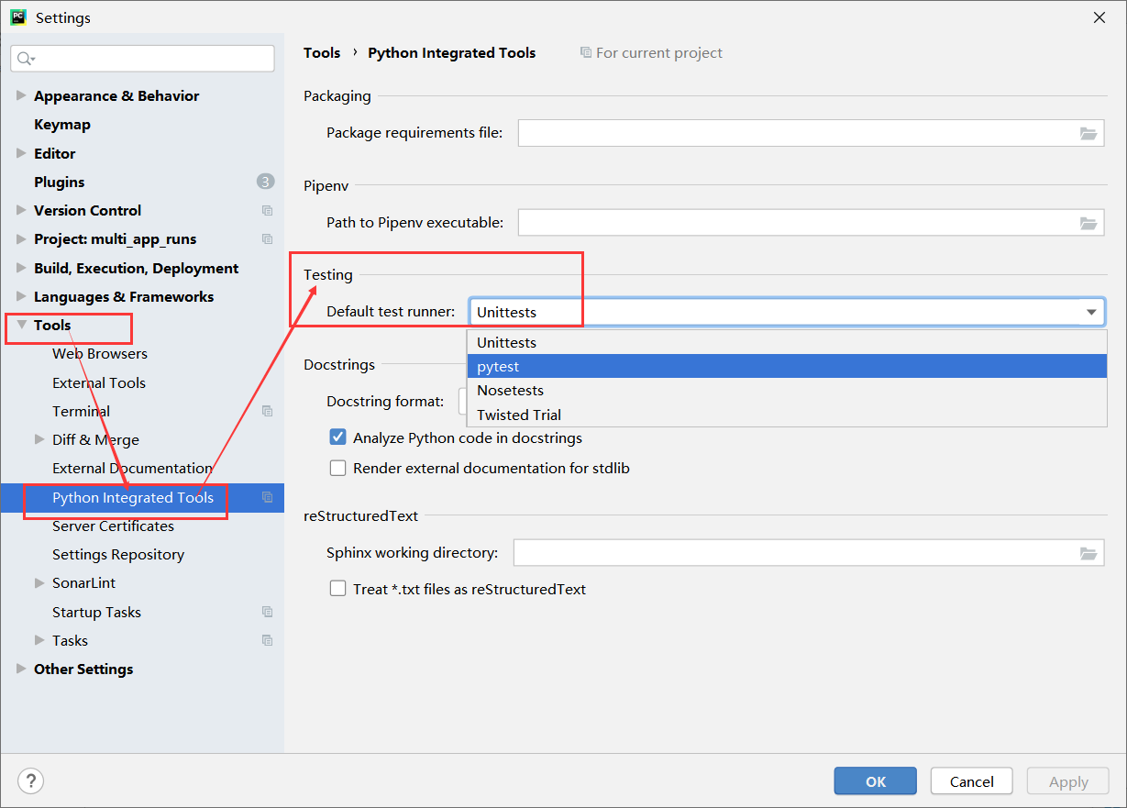1127x808 pixels.
Task: Select Nosetests from the test runner list
Action: (x=787, y=390)
